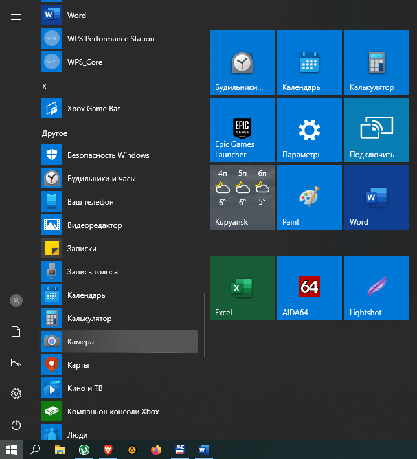
Task: Switch to Word in the taskbar
Action: pos(204,450)
